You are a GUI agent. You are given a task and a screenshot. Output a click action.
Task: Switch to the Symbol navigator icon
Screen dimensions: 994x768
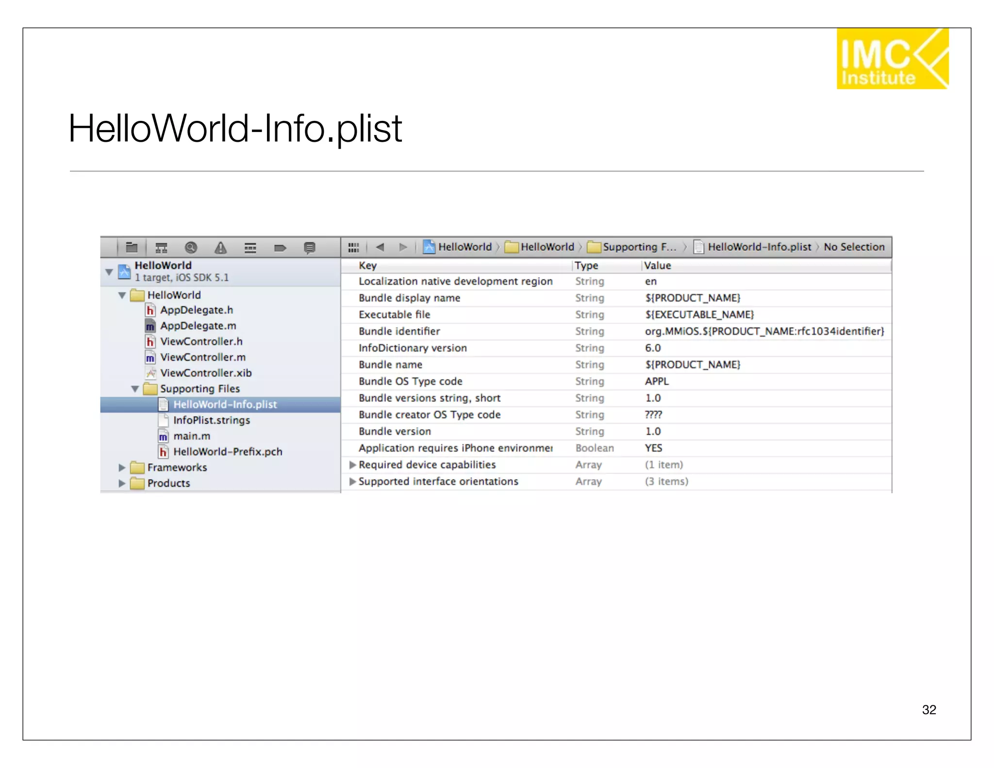(x=161, y=248)
